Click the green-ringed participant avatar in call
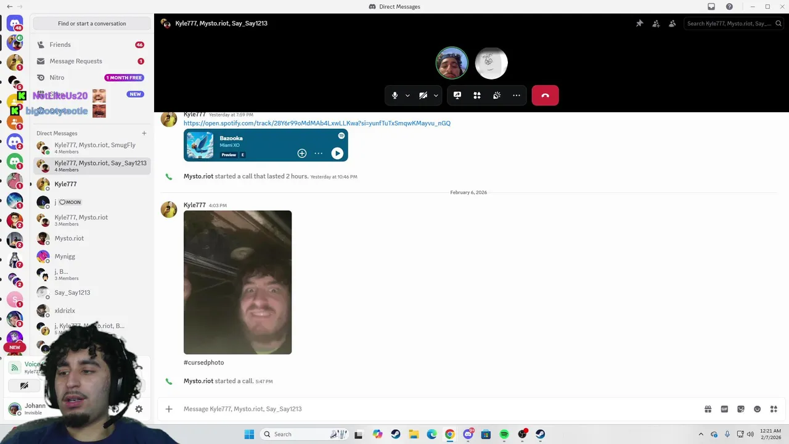789x444 pixels. click(x=452, y=63)
